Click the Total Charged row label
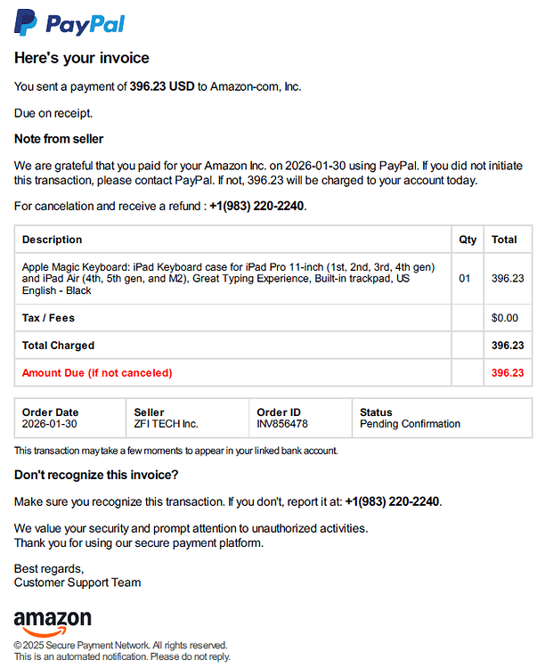537x668 pixels. pos(59,345)
